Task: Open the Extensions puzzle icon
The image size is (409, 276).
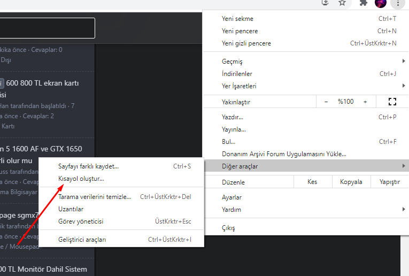Action: click(364, 3)
